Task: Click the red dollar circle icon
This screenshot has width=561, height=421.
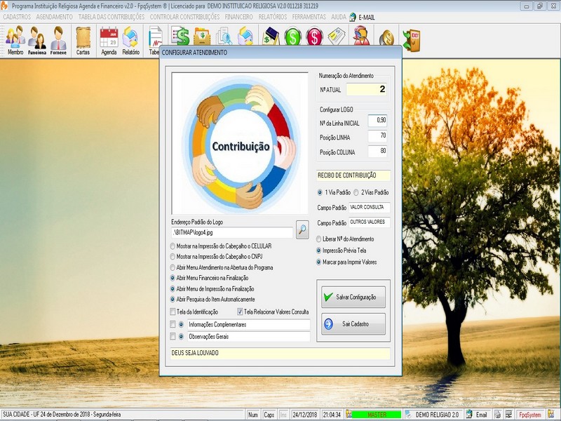Action: tap(314, 37)
